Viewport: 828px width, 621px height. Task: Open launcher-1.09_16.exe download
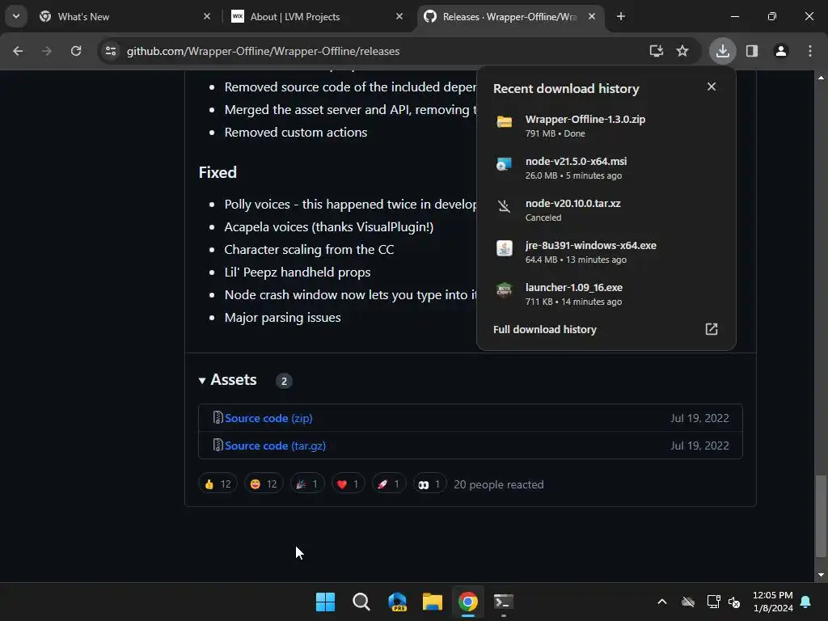[x=606, y=294]
